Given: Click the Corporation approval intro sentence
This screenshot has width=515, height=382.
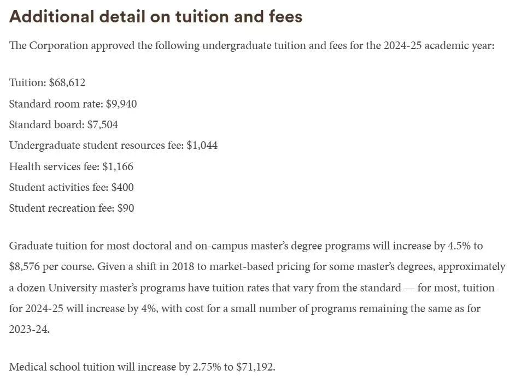Looking at the screenshot, I should click(251, 45).
